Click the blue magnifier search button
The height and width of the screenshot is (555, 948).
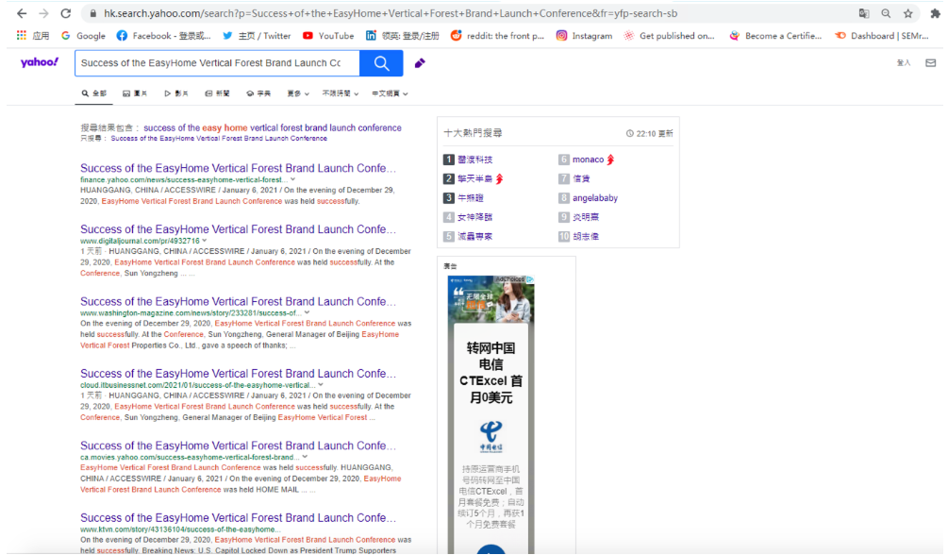[381, 63]
